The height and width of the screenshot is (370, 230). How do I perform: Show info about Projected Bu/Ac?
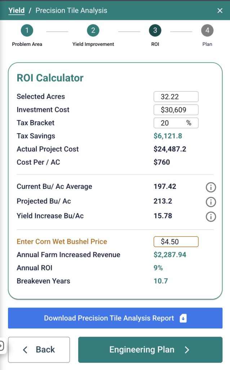pos(211,202)
